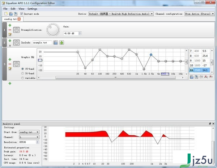Remove the Graphic EQ filter with minus icon
Image resolution: width=217 pixels, height=168 pixels.
10,64
